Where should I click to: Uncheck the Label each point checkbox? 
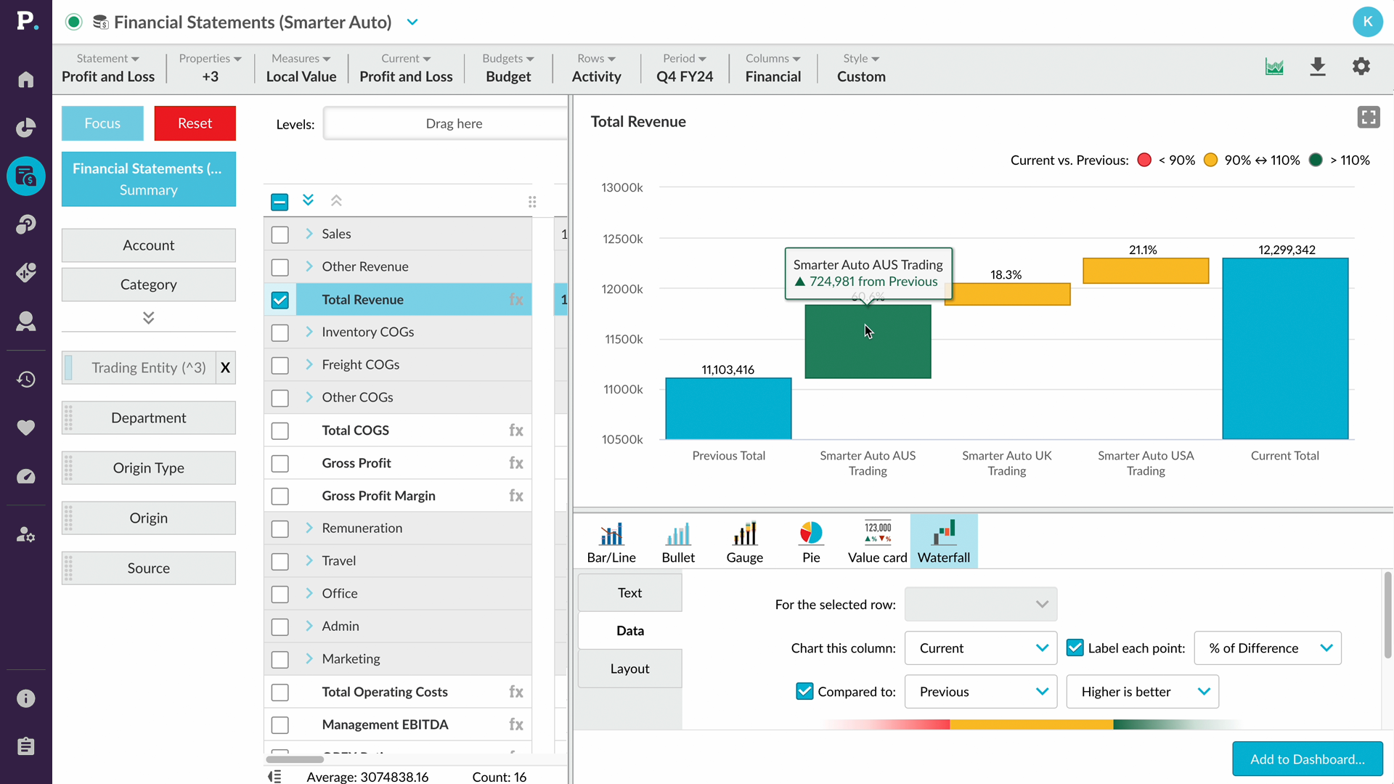(1075, 648)
